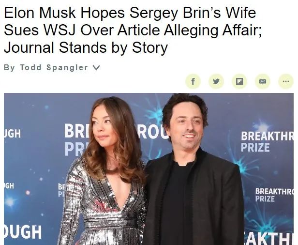Share the article on Twitter
This screenshot has height=245, width=298.
coord(216,81)
